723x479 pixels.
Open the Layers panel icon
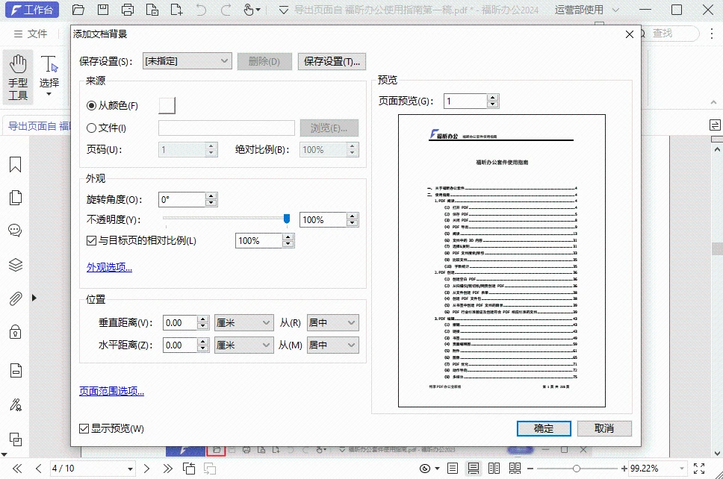pyautogui.click(x=15, y=265)
